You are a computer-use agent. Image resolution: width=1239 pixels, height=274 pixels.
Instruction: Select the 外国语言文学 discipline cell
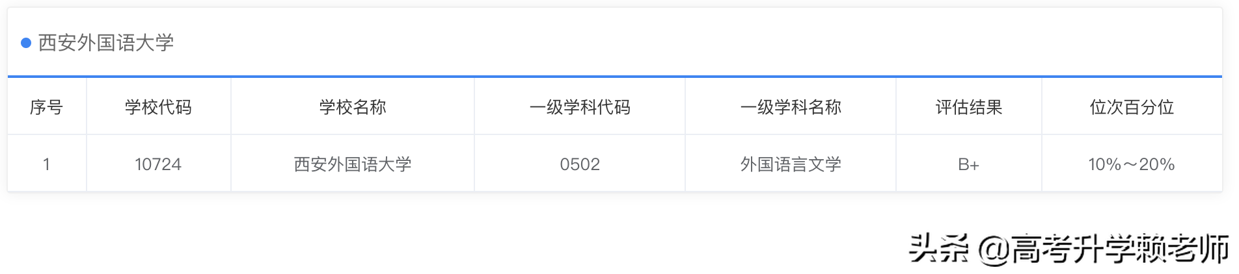[791, 164]
